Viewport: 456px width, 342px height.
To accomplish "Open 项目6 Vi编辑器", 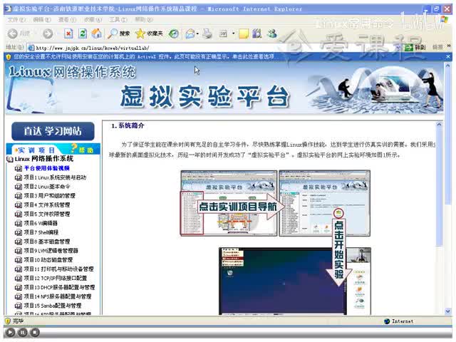I will point(41,223).
